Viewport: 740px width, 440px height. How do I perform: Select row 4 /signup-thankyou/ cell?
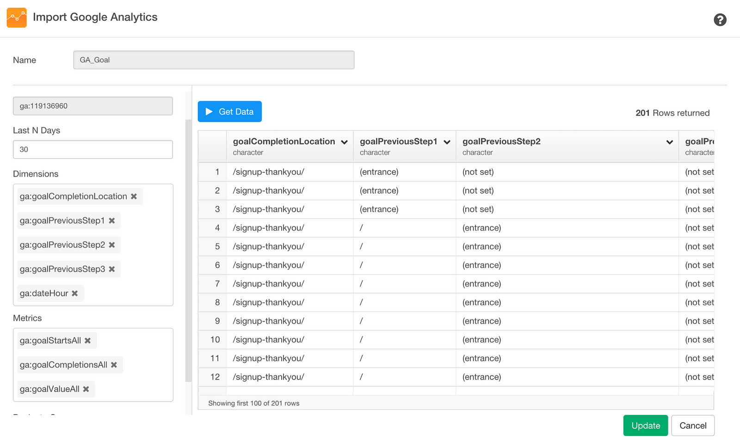pyautogui.click(x=290, y=228)
